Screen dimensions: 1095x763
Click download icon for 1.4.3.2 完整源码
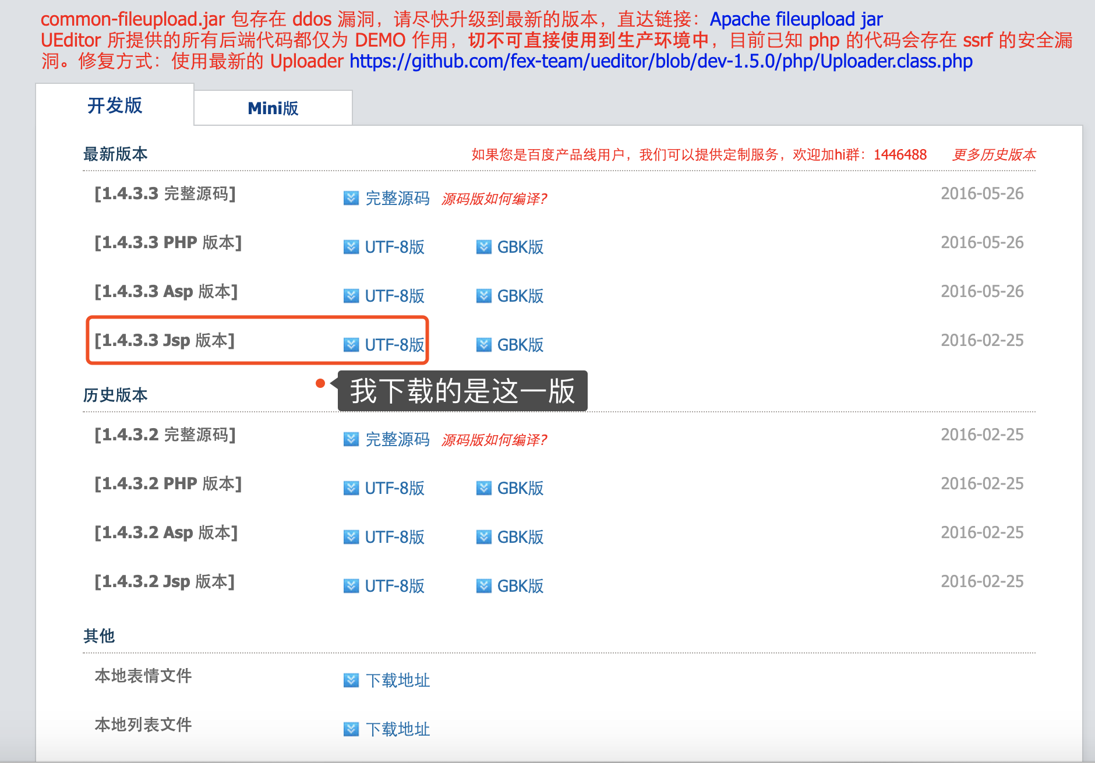351,439
